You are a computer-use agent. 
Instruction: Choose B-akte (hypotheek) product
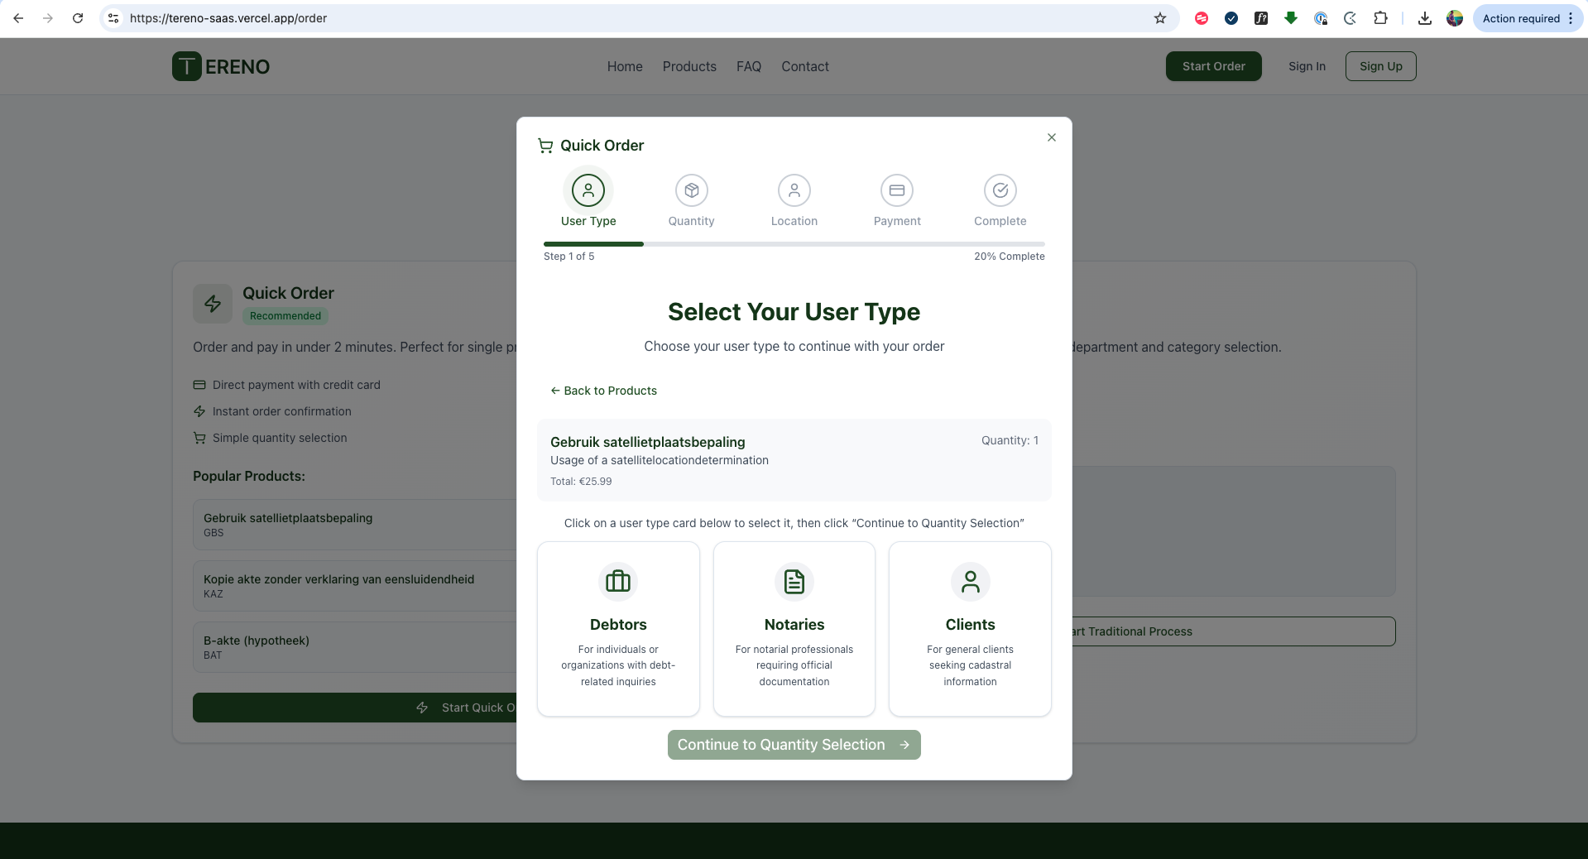pos(355,647)
